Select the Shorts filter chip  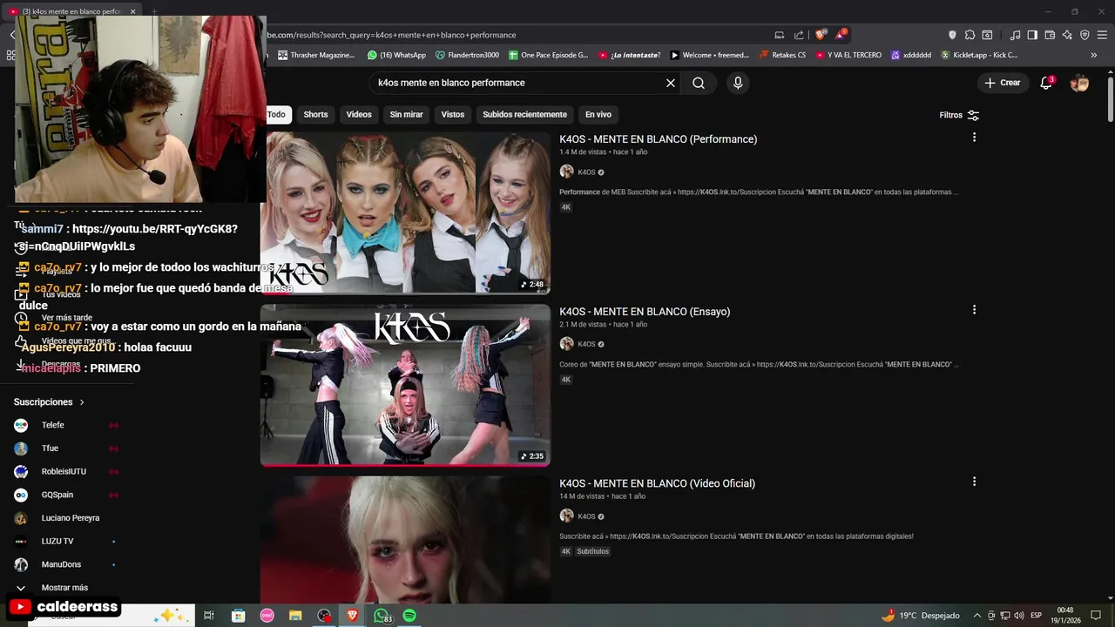point(315,114)
